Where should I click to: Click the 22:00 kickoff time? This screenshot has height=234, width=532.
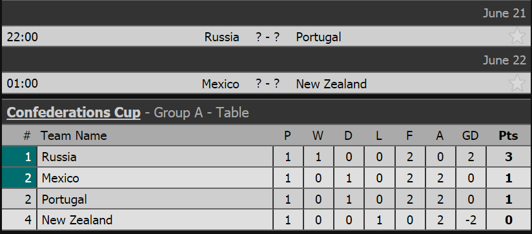tap(23, 37)
